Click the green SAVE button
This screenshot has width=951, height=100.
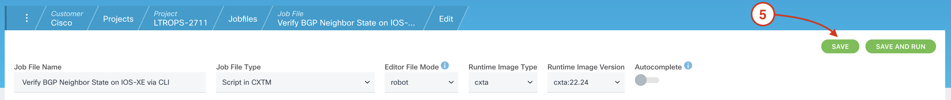[840, 46]
